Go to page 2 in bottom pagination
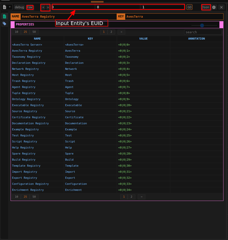 click(x=132, y=197)
